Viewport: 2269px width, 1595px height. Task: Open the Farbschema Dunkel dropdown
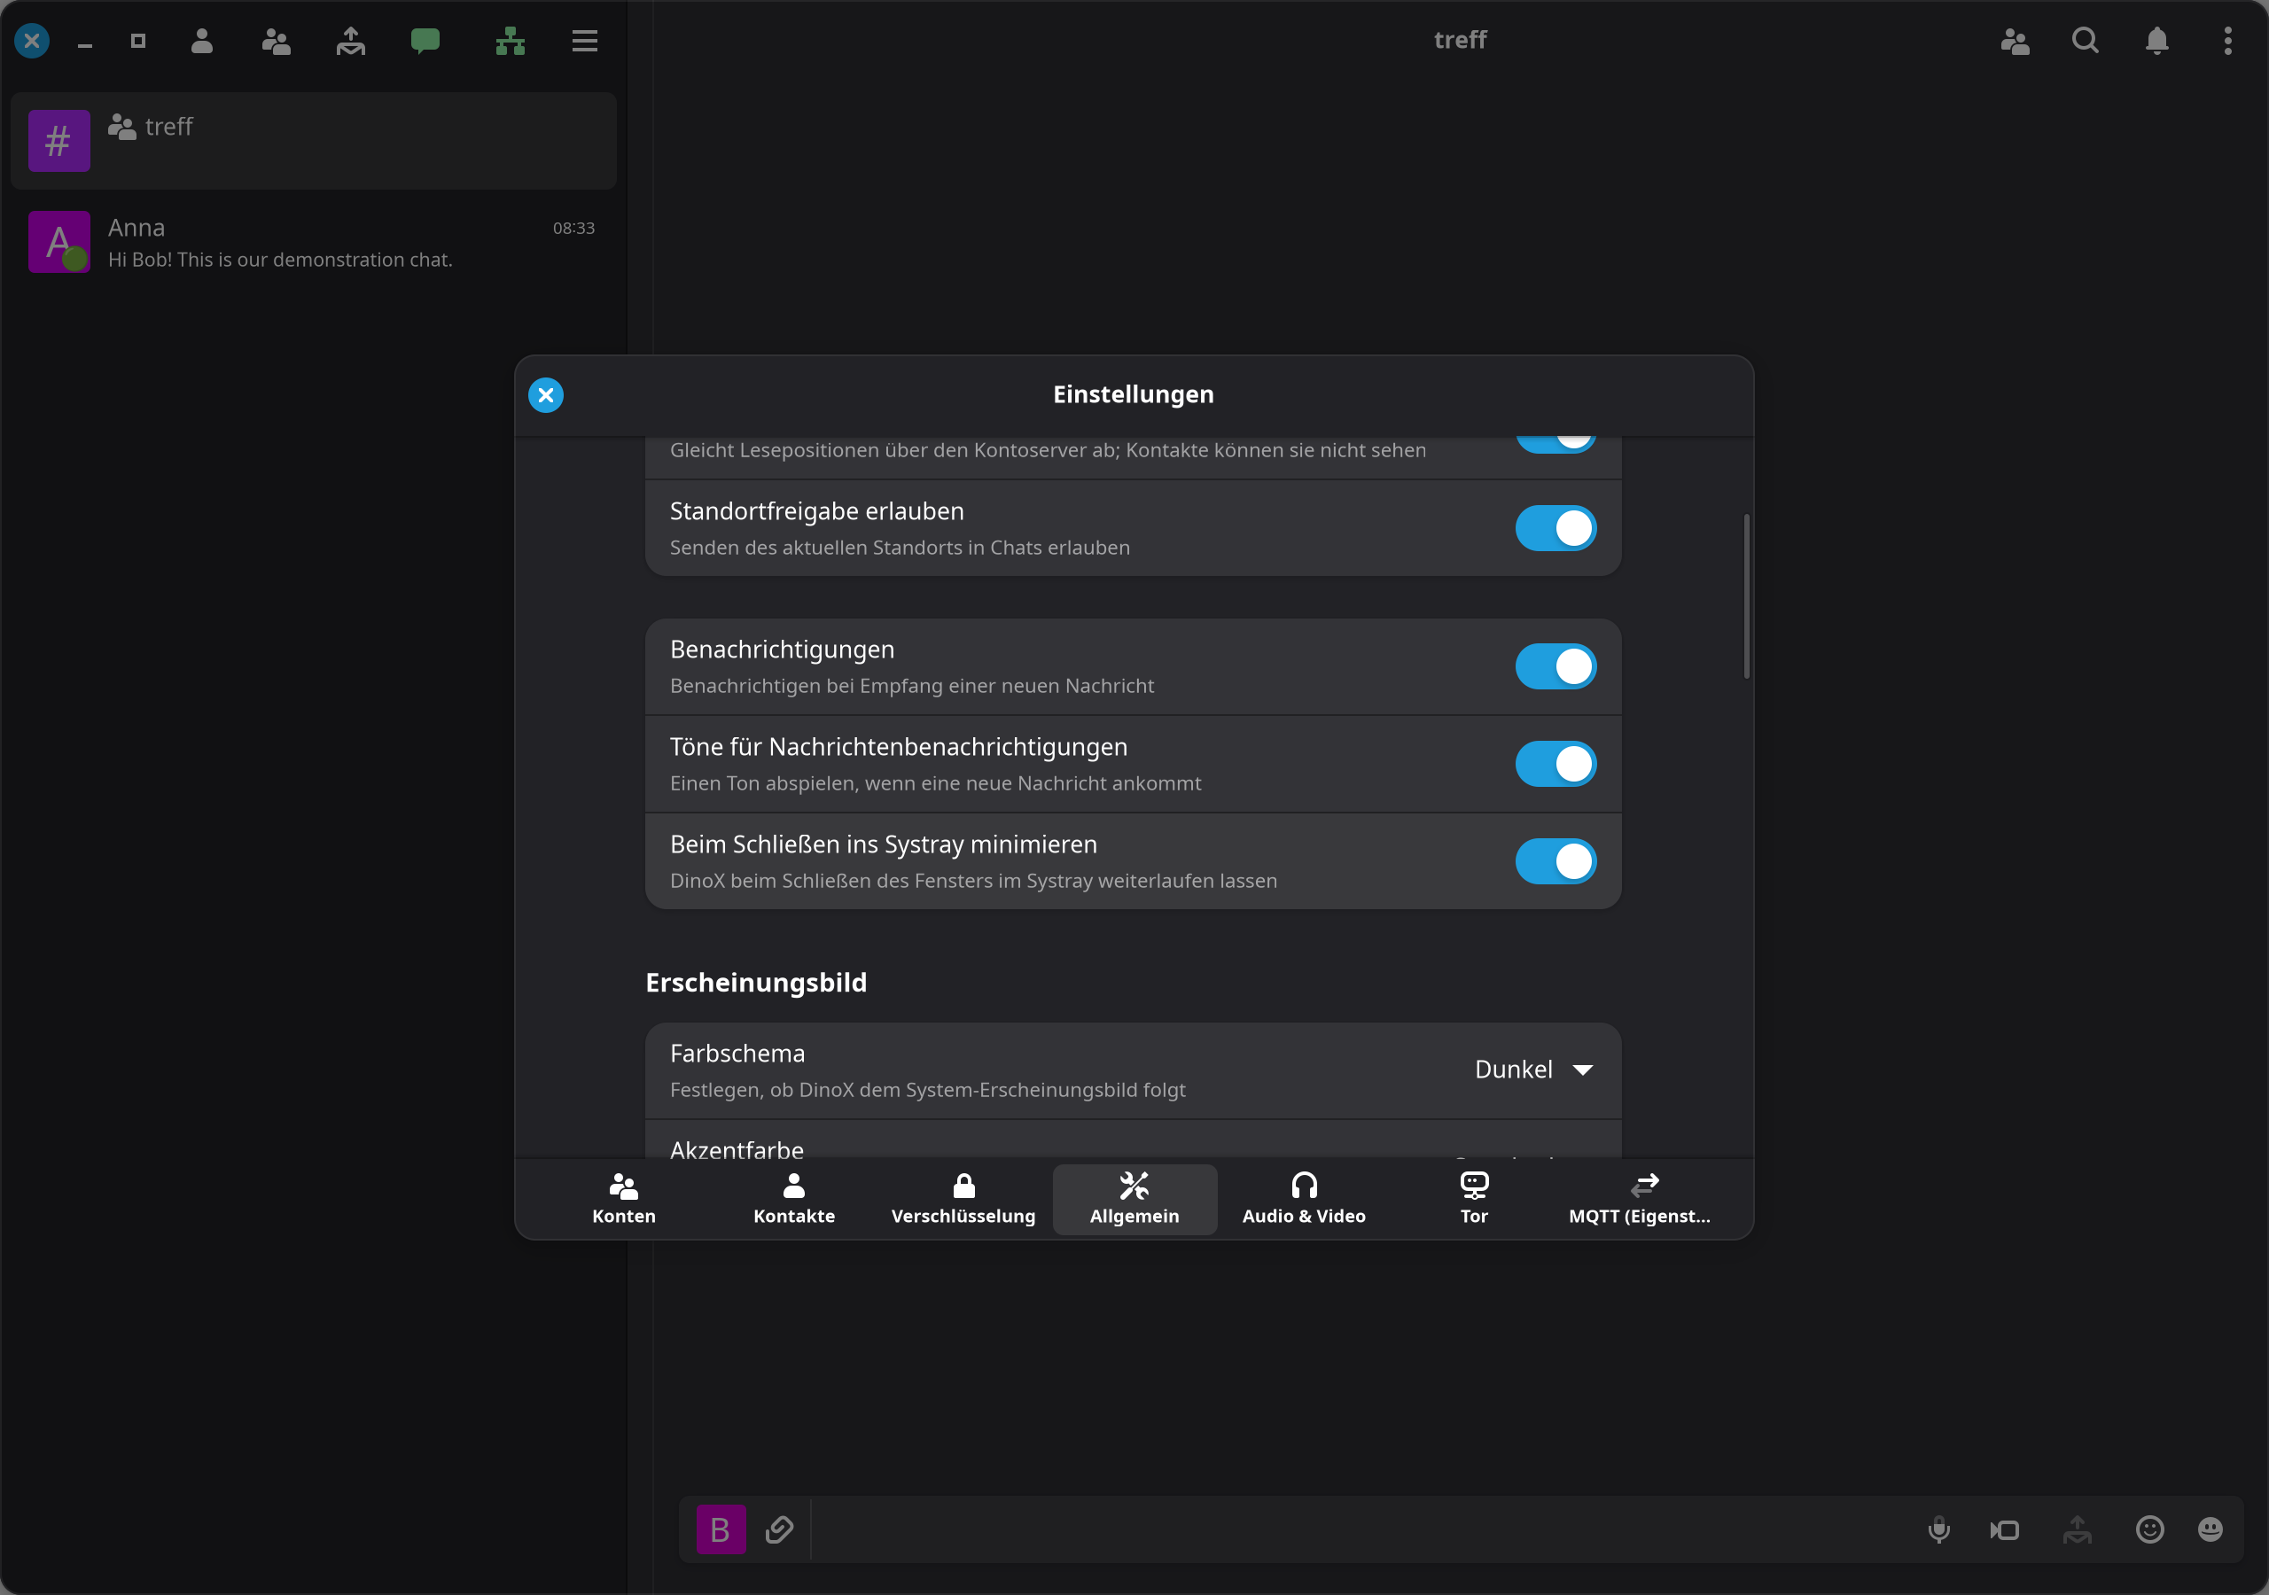pos(1533,1070)
